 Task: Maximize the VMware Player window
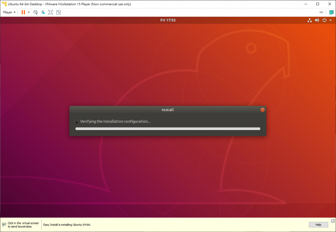(318, 4)
